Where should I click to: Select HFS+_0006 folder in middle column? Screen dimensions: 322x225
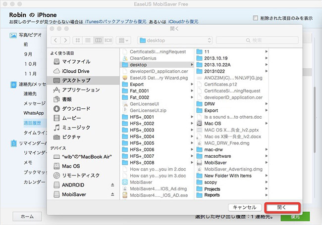[x=157, y=150]
